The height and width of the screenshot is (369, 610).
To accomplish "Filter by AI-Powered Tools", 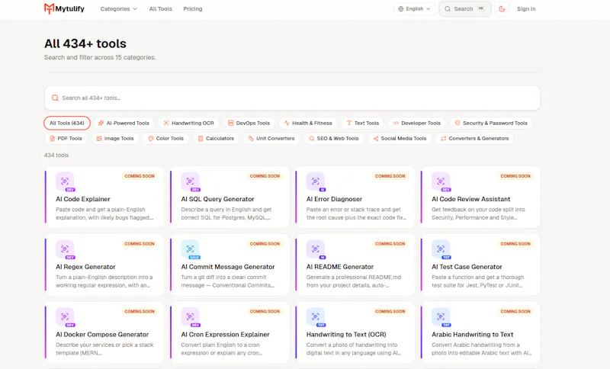I will [x=124, y=123].
